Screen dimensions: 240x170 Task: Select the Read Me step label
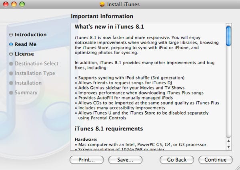(x=26, y=44)
